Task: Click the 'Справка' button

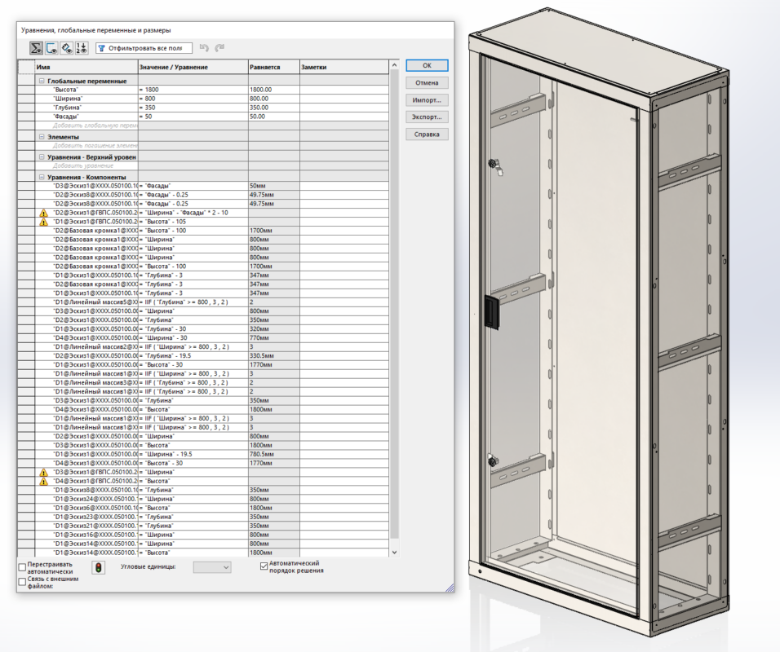Action: pos(427,134)
